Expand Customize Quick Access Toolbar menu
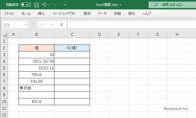Screen dimensions: 196x118 (x=65, y=5)
